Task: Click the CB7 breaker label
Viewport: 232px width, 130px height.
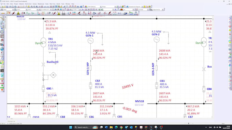Action: click(190, 117)
